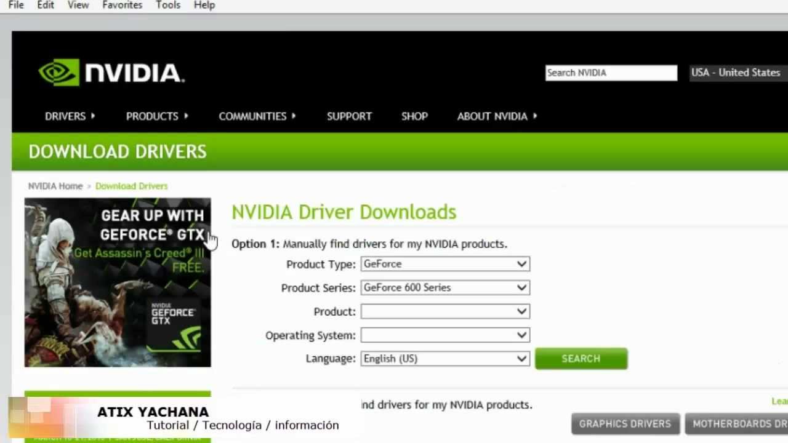
Task: Open the empty Product dropdown
Action: pos(445,311)
